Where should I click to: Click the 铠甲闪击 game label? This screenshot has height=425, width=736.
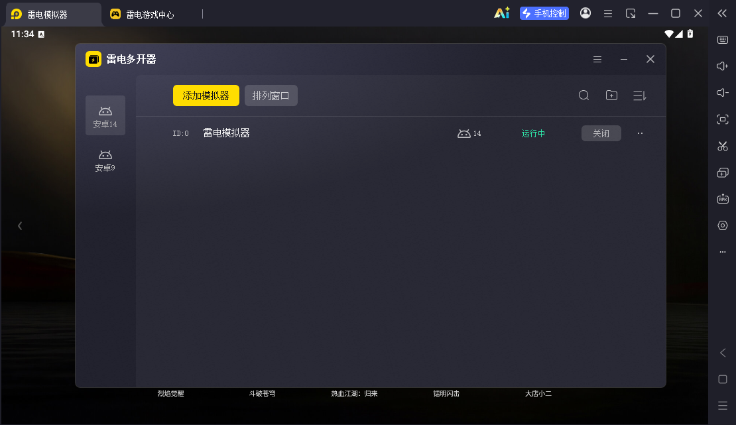click(x=446, y=394)
